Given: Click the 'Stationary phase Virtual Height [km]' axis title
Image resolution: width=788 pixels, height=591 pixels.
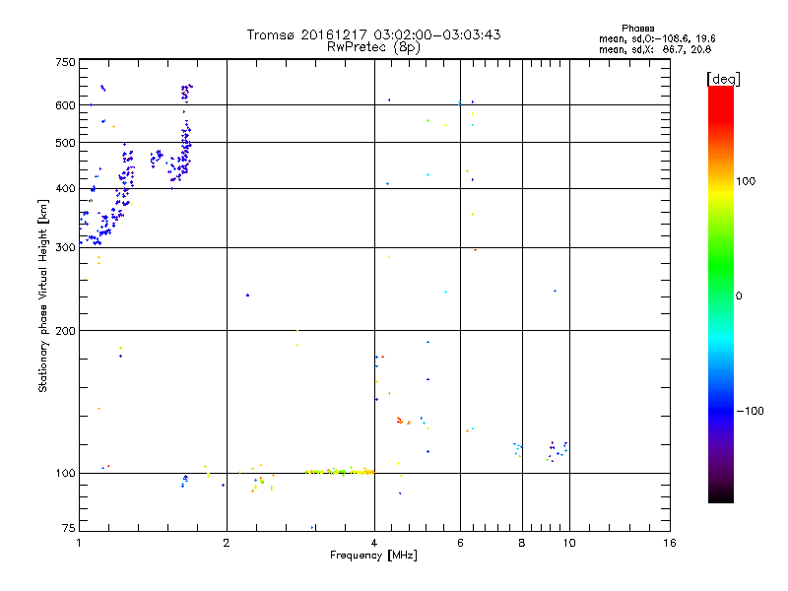Looking at the screenshot, I should pyautogui.click(x=42, y=296).
